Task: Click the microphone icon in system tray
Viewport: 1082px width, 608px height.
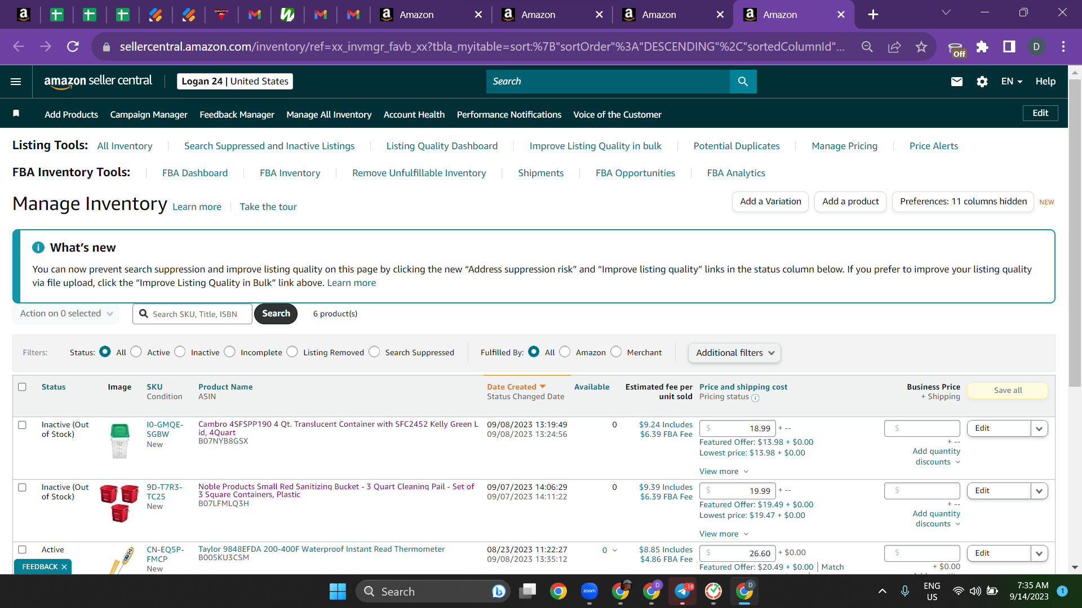Action: pyautogui.click(x=905, y=591)
